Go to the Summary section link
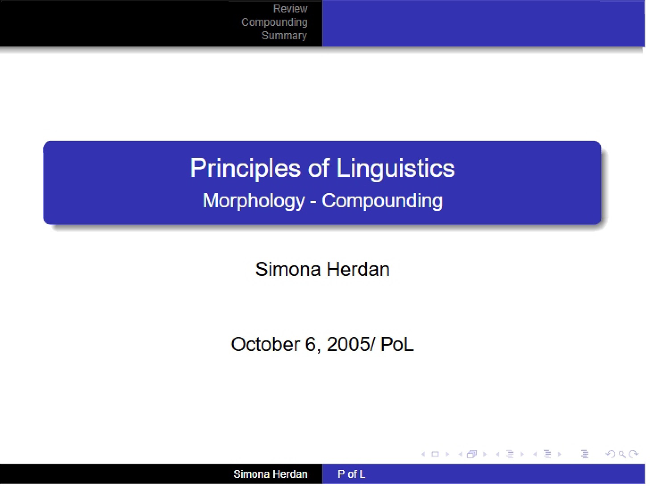Viewport: 650px width, 486px height. tap(284, 35)
